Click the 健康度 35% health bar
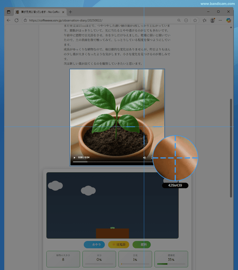The image size is (238, 270). point(171,264)
